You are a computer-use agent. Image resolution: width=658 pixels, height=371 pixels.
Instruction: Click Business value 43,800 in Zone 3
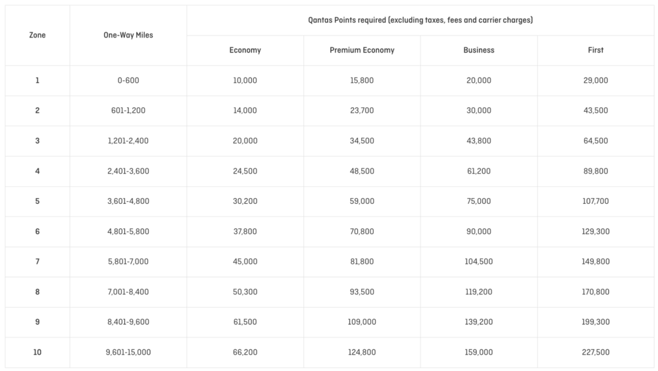point(478,141)
